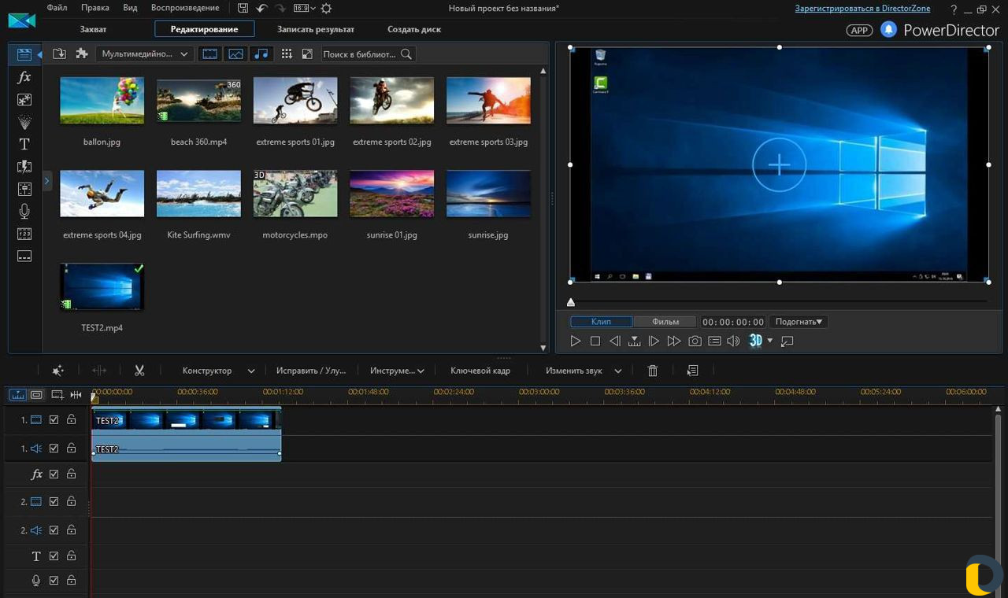Play the preview
The height and width of the screenshot is (598, 1008).
pyautogui.click(x=576, y=341)
